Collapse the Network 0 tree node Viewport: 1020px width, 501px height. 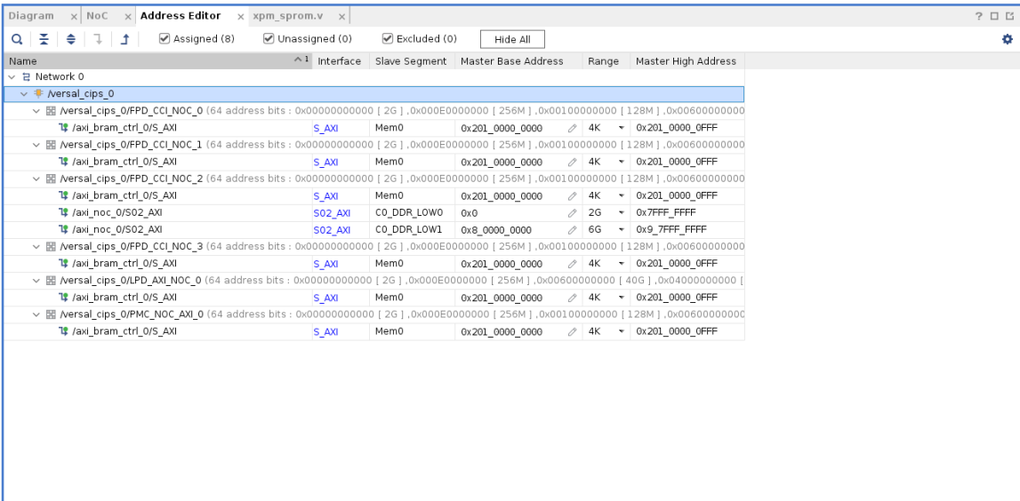(x=12, y=77)
